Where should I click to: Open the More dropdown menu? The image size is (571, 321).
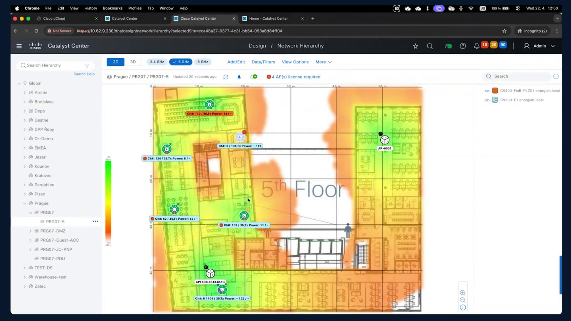[324, 62]
